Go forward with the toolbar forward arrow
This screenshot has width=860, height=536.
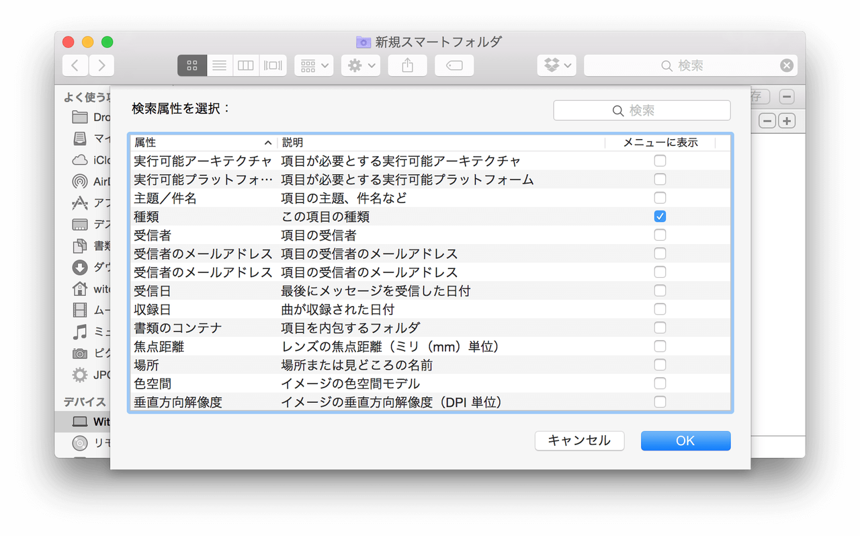coord(101,65)
